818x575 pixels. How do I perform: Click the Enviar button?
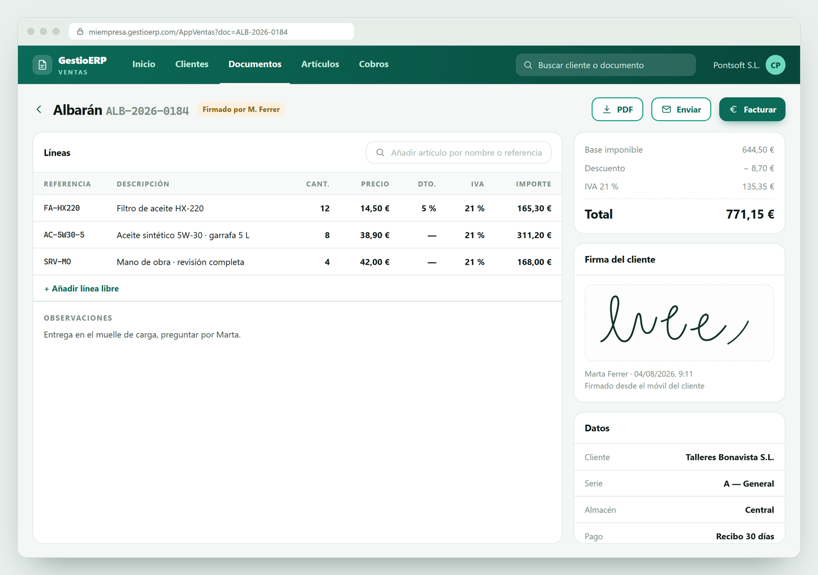point(681,109)
